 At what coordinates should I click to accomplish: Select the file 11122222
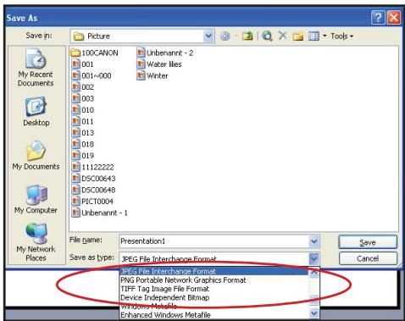click(93, 167)
